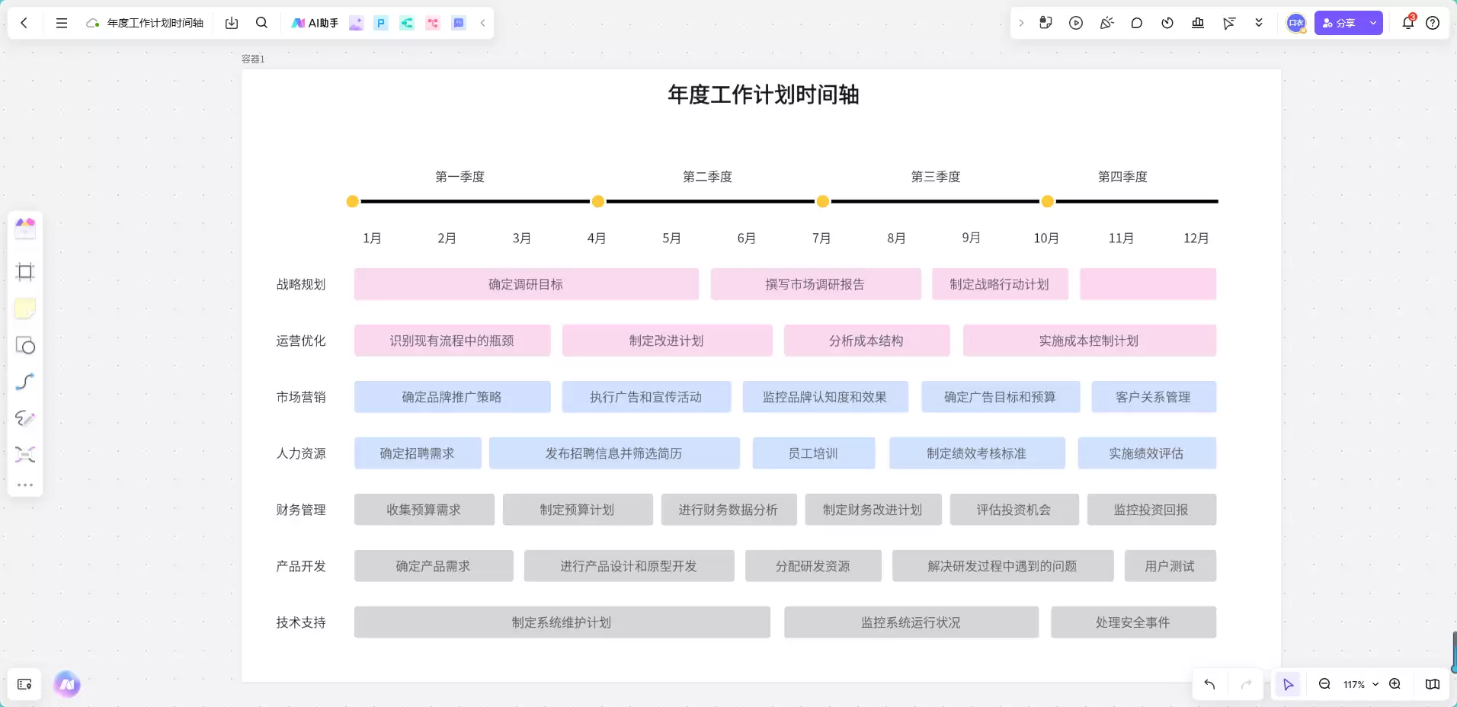Open the search magnifier icon
1457x707 pixels.
click(x=261, y=23)
